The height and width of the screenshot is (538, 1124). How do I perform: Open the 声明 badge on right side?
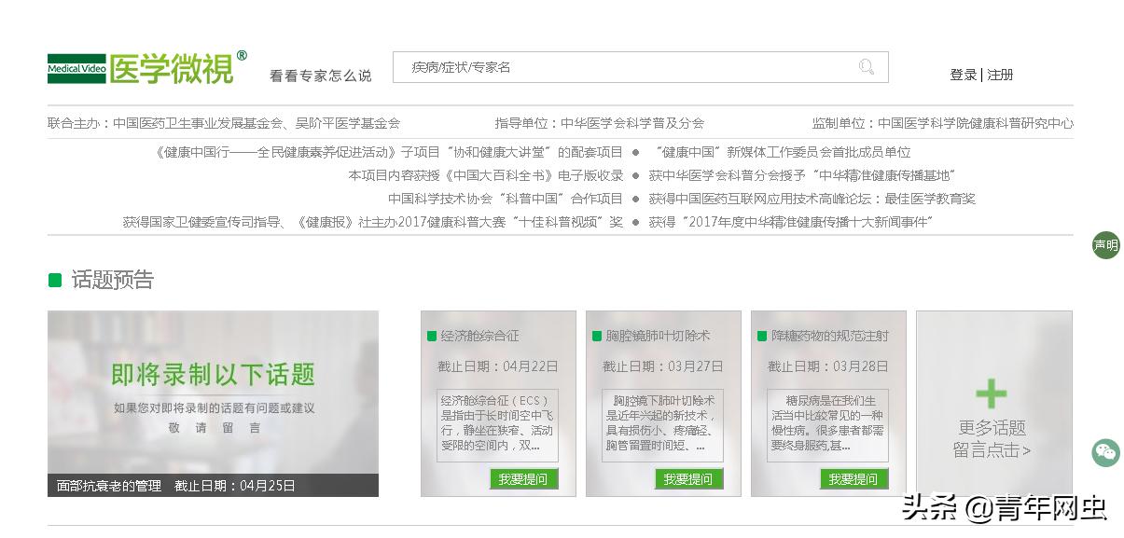coord(1105,245)
